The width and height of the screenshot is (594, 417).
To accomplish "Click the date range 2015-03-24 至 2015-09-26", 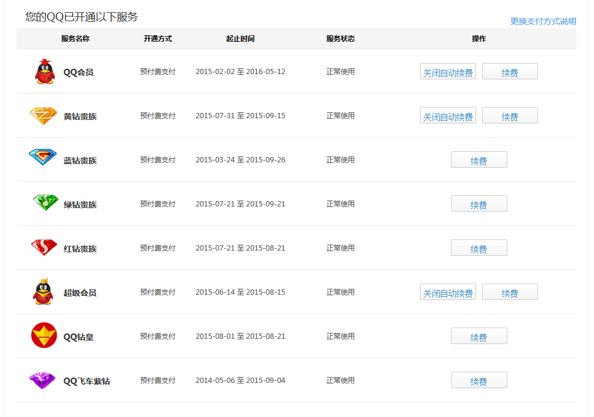I will click(240, 159).
